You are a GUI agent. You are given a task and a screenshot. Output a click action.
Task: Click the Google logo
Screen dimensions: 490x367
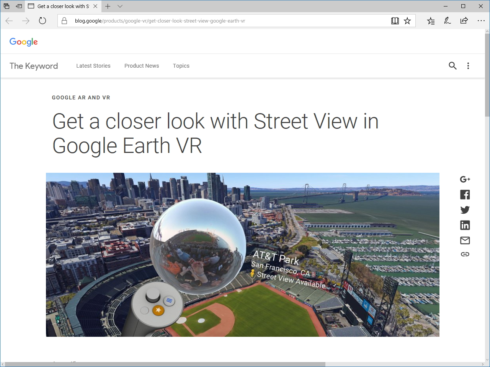[x=24, y=42]
